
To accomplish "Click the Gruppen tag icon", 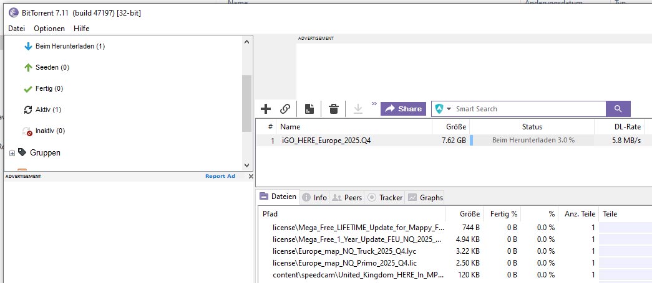I will click(22, 152).
